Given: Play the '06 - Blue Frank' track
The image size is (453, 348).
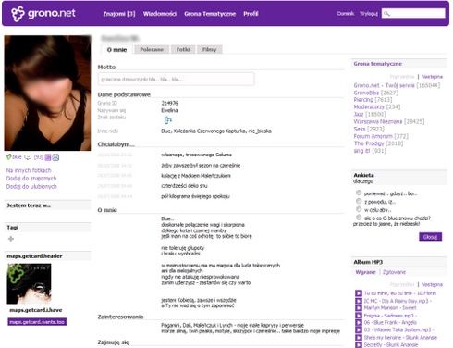Looking at the screenshot, I should [359, 323].
